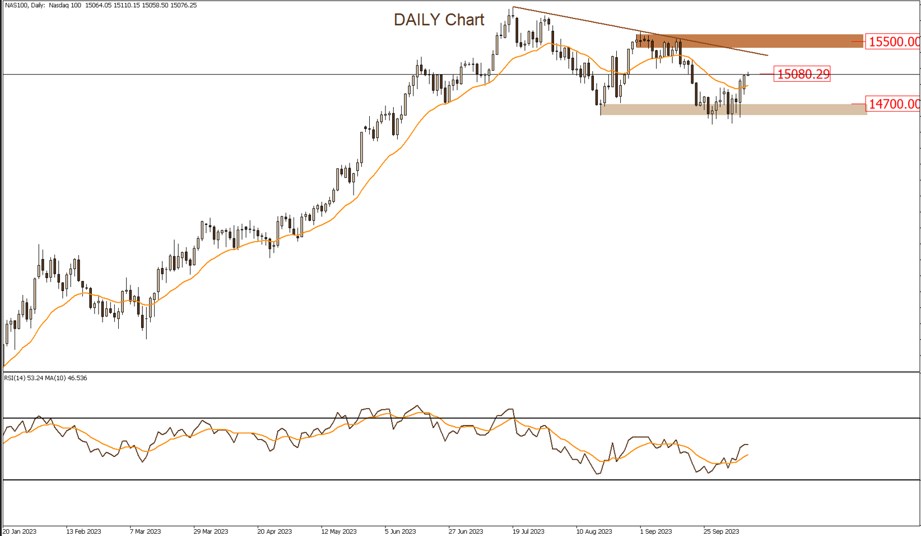Click the 14700.00 support price label
Viewport: 921px width, 536px height.
click(x=893, y=104)
